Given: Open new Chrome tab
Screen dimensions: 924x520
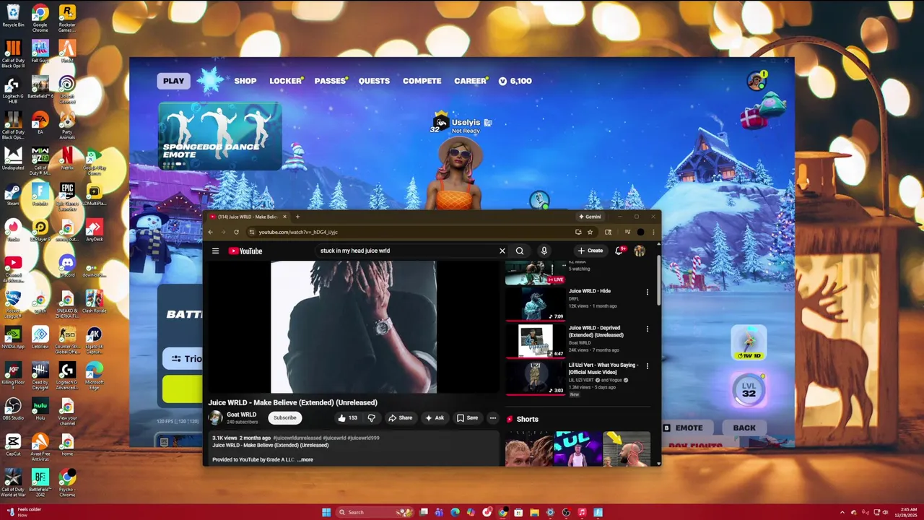Looking at the screenshot, I should 297,217.
